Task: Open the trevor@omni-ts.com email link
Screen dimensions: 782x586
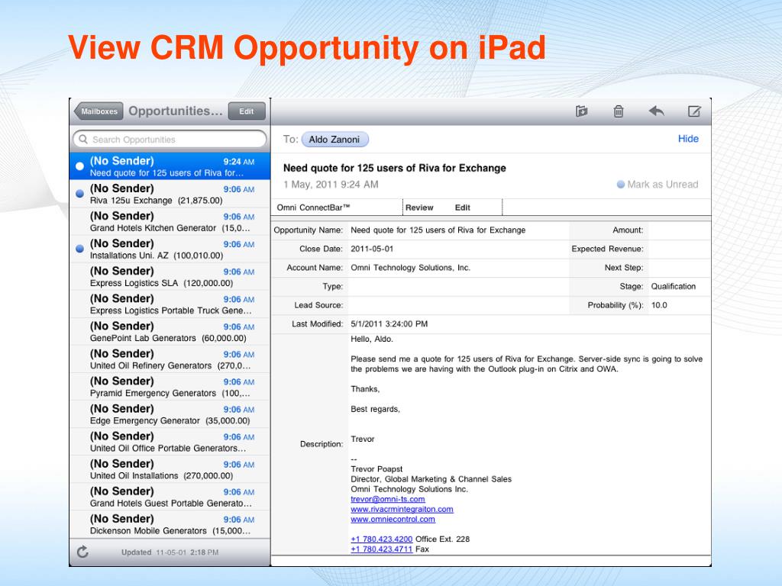Action: click(x=387, y=499)
